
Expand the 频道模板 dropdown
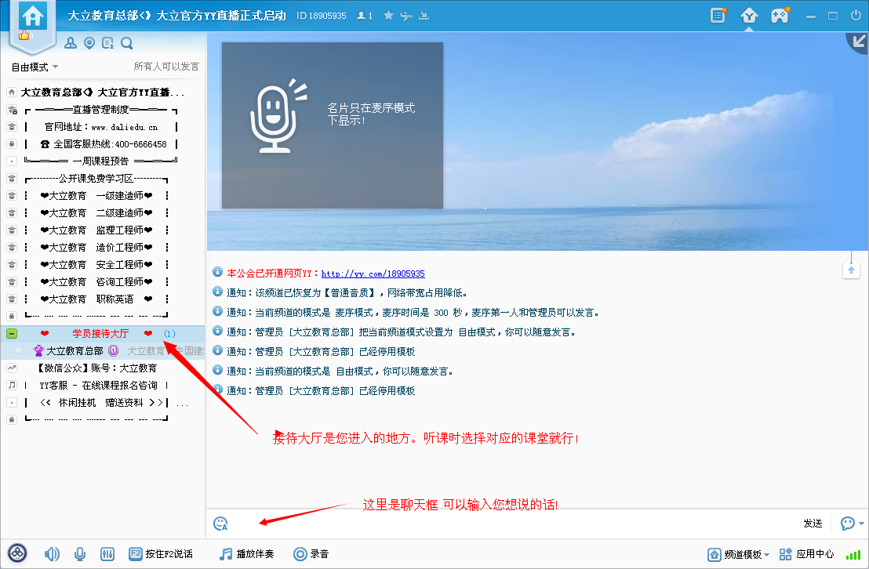(739, 555)
